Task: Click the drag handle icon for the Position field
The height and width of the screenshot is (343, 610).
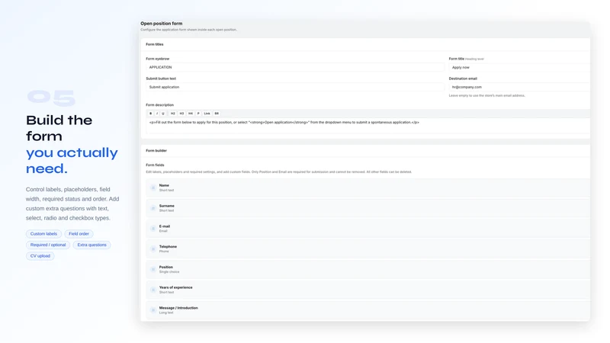Action: pos(153,270)
